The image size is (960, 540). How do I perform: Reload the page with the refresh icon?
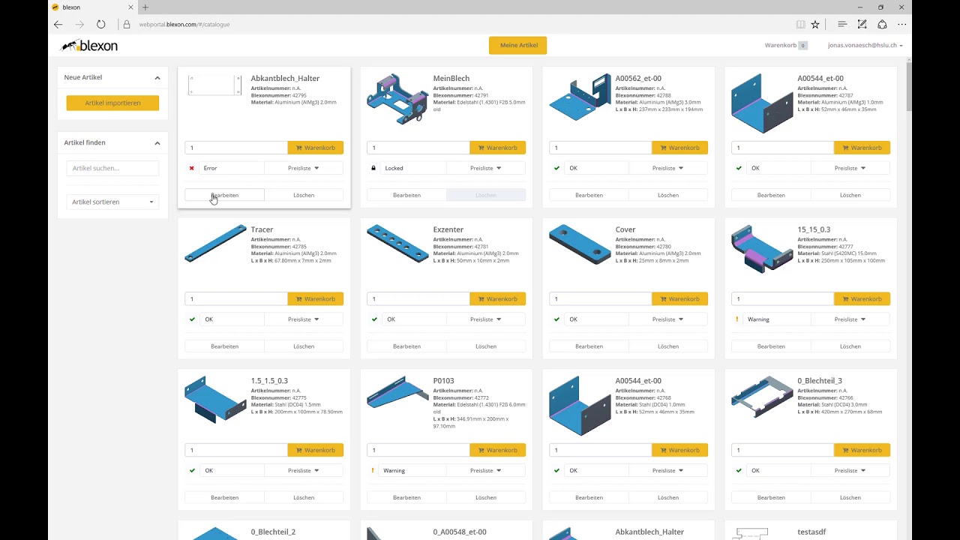click(x=101, y=24)
